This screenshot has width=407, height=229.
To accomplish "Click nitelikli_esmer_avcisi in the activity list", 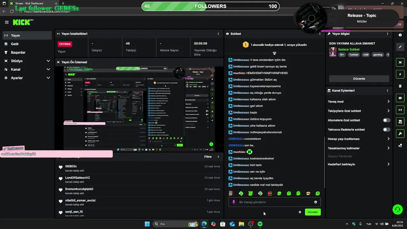I will pos(80,200).
